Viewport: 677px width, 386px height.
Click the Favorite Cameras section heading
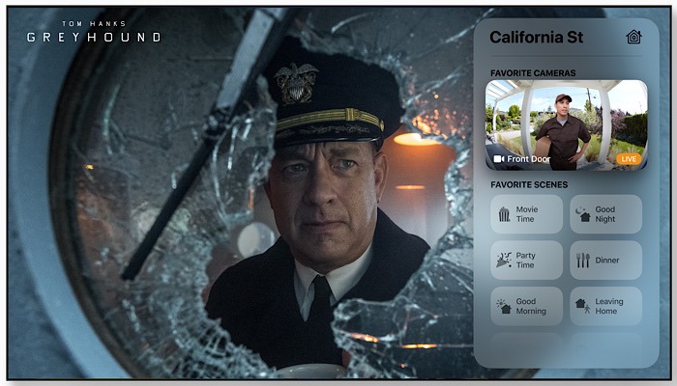[x=533, y=72]
